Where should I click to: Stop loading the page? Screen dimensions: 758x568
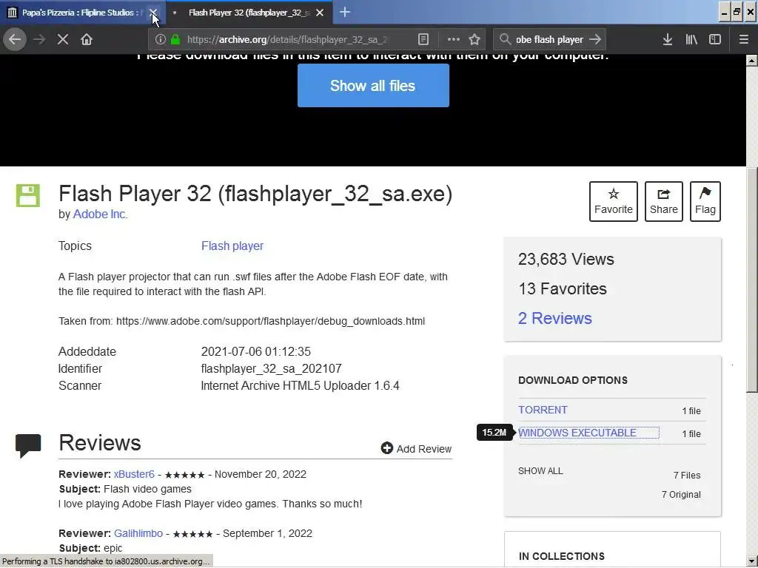pyautogui.click(x=63, y=39)
